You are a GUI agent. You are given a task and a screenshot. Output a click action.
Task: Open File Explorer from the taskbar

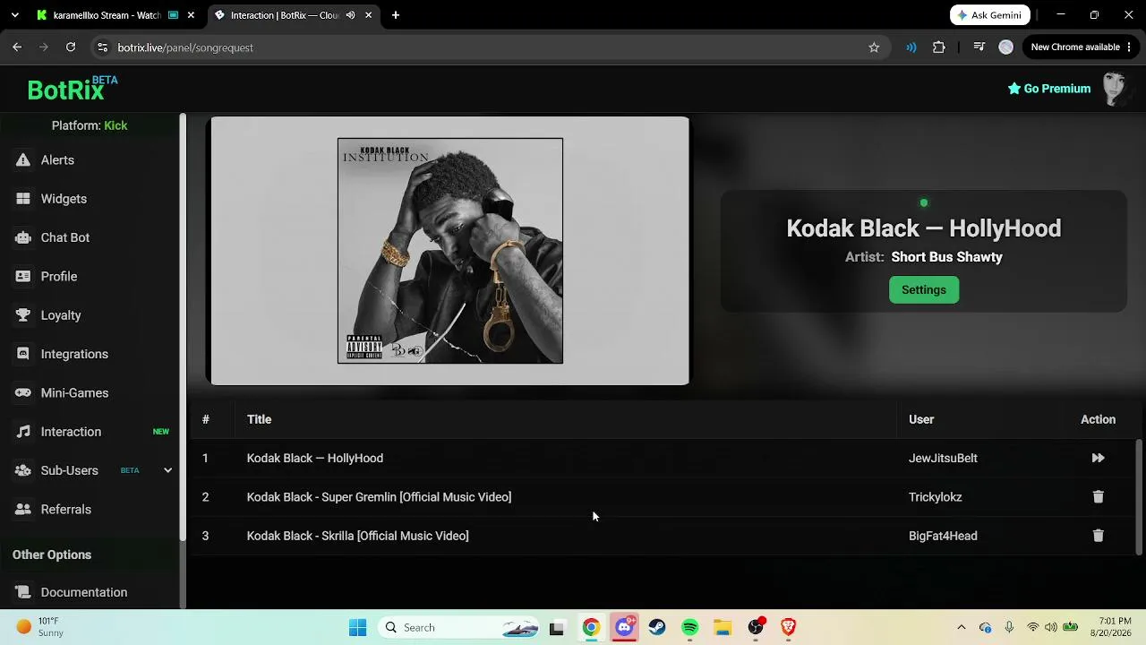(723, 627)
